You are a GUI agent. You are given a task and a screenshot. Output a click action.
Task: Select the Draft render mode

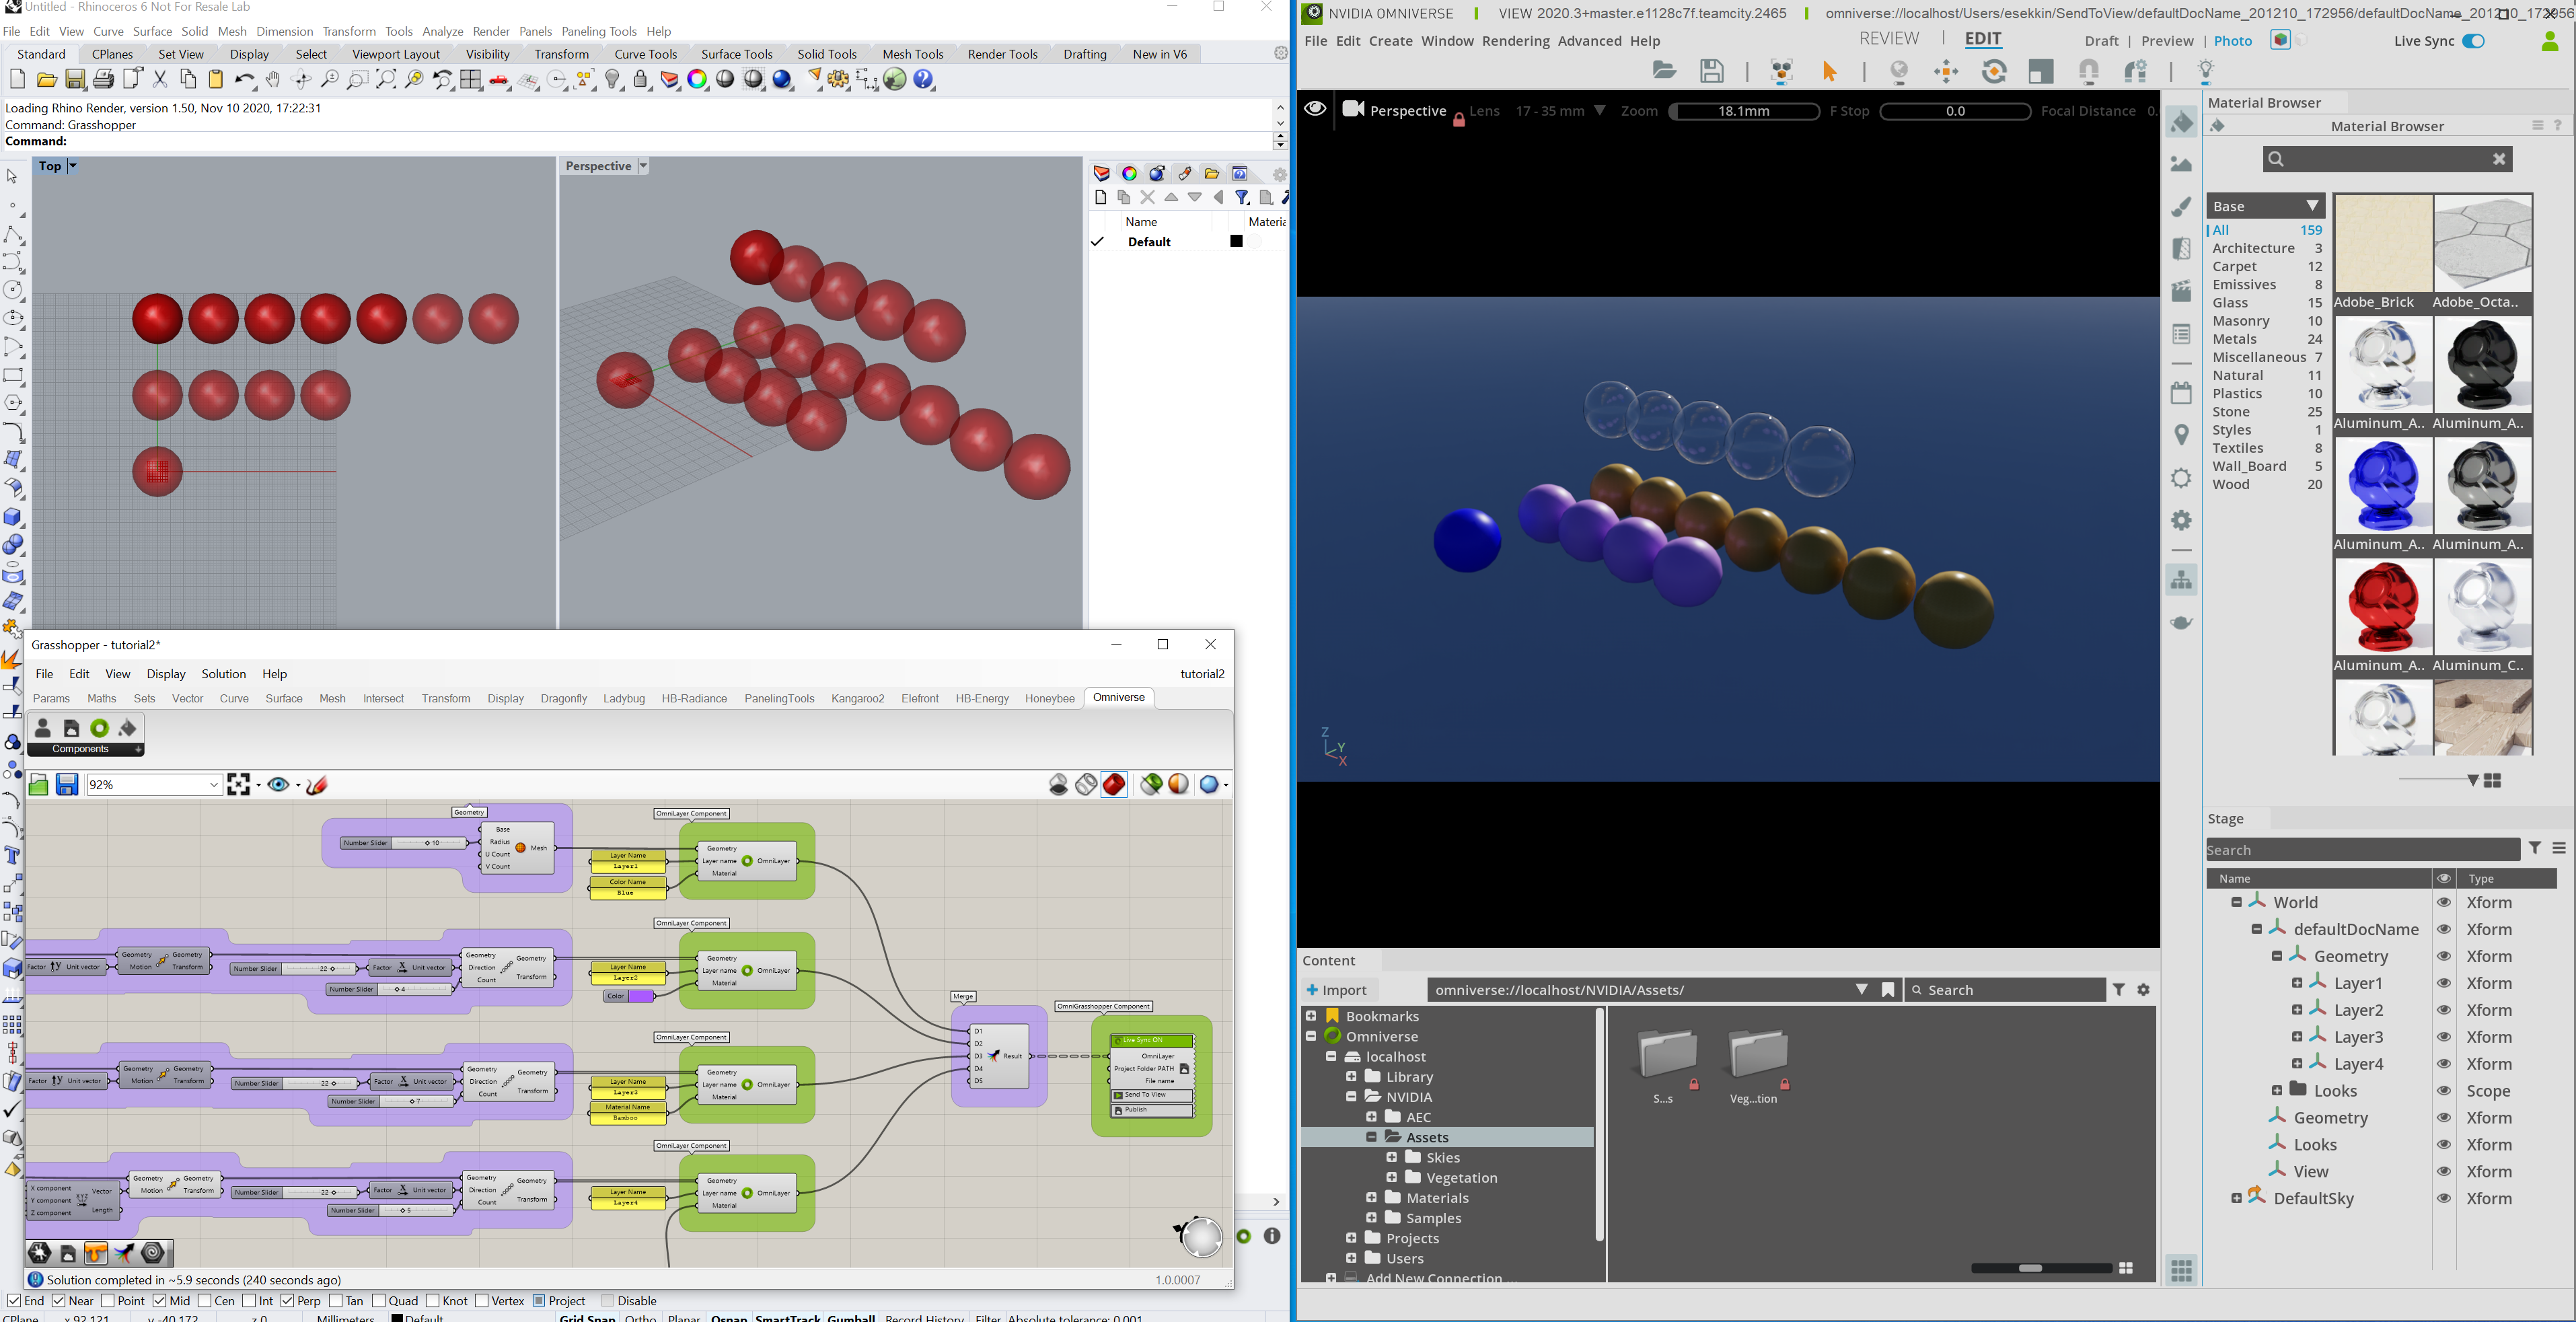pyautogui.click(x=2101, y=41)
